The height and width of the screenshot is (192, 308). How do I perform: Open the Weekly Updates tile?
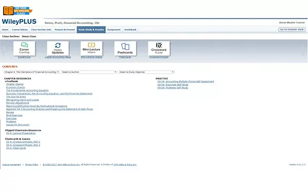[x=58, y=48]
